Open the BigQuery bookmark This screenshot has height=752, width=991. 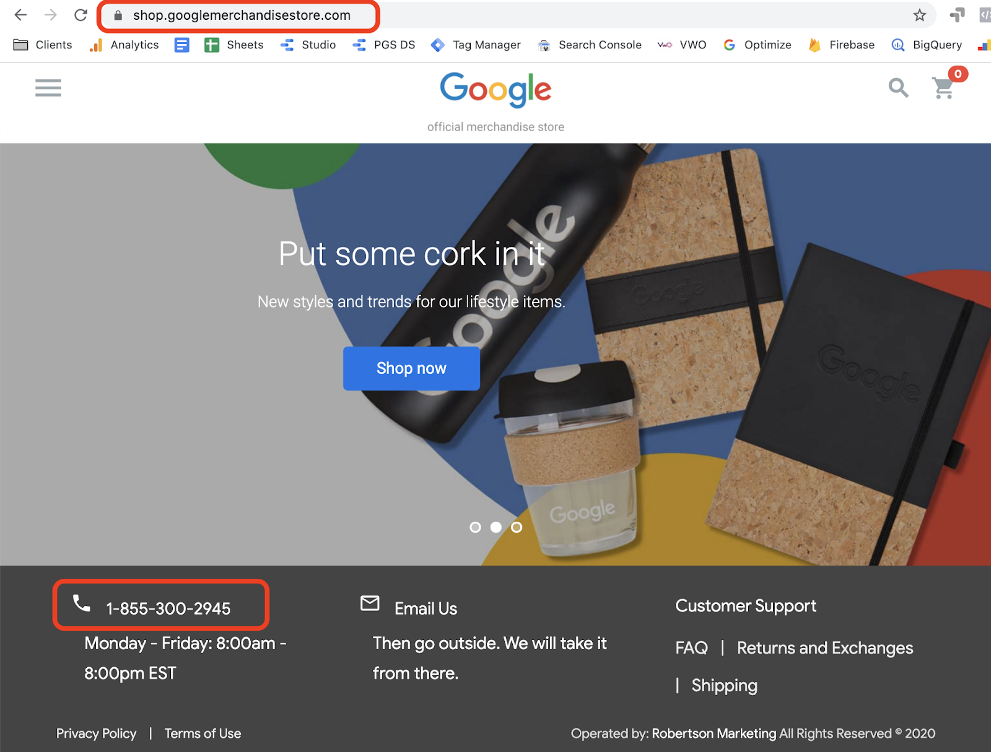point(927,45)
